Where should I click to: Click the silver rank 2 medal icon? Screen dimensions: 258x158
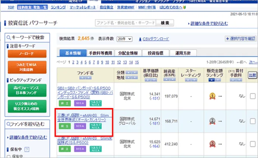click(212, 121)
